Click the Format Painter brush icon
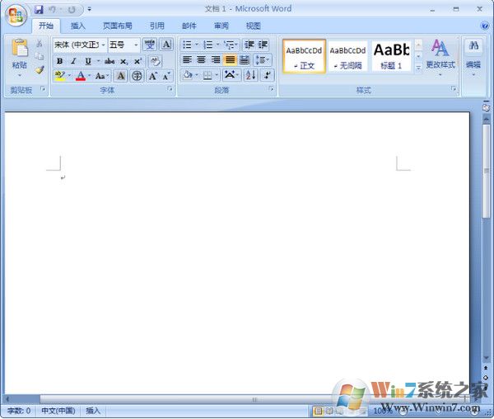This screenshot has height=419, width=494. pos(40,70)
